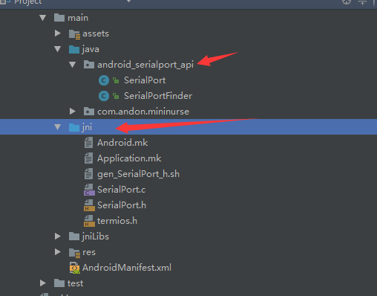Collapse the jni folder arrow
This screenshot has height=296, width=377.
click(58, 127)
